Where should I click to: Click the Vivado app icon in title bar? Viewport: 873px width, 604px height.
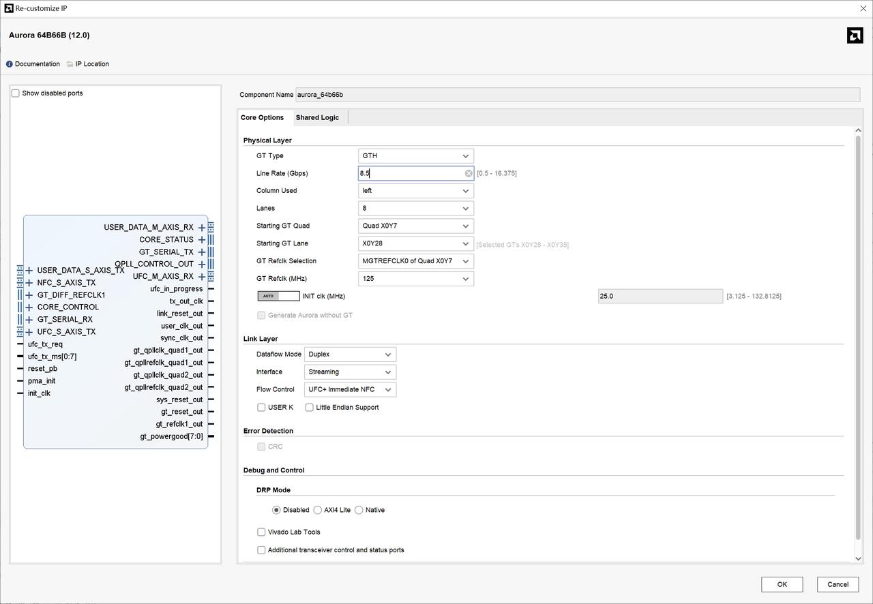[x=9, y=8]
